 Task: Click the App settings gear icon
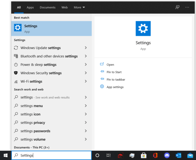102,86
